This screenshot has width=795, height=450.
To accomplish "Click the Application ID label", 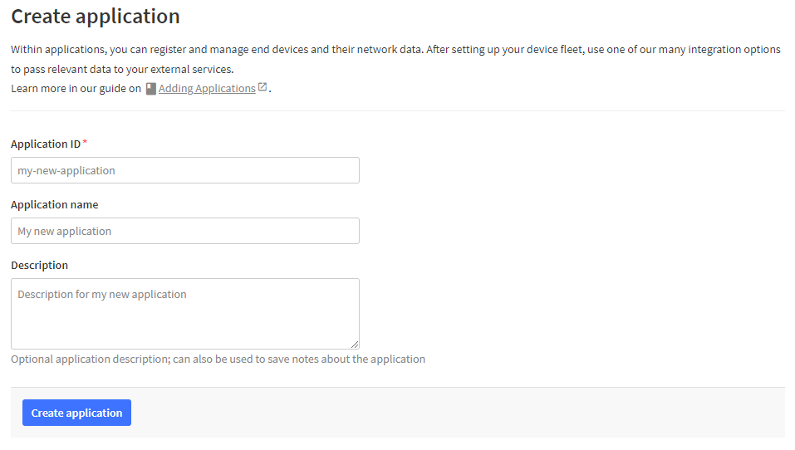I will (x=46, y=144).
